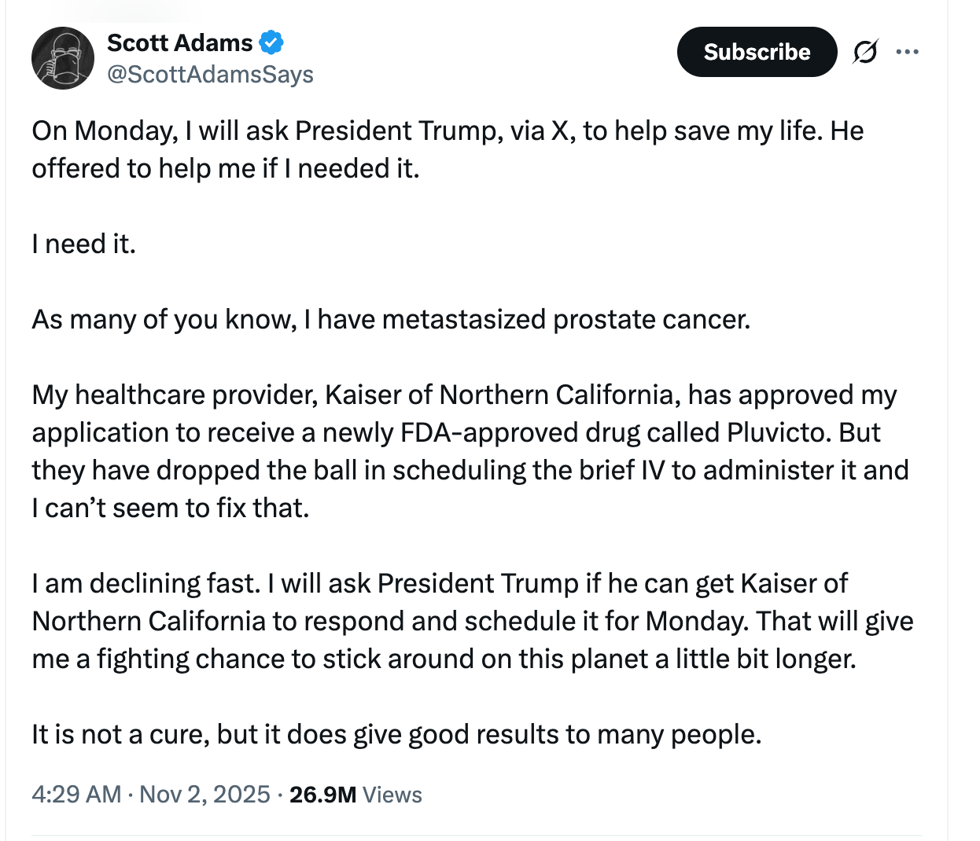Click the blue verified checkmark badge
980x841 pixels.
(x=271, y=42)
